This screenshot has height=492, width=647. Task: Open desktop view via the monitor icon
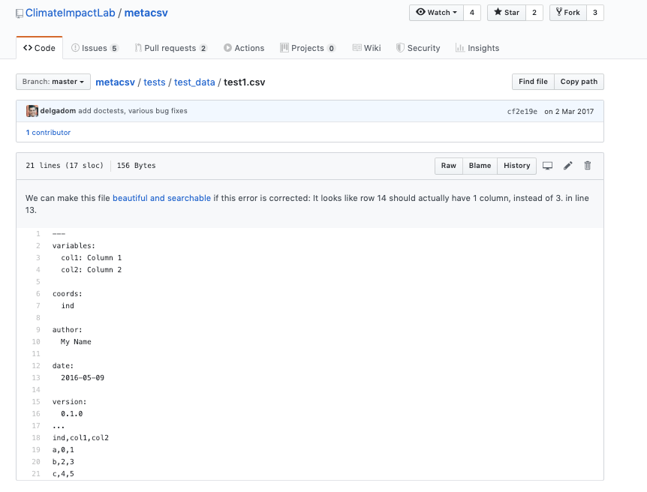click(547, 166)
